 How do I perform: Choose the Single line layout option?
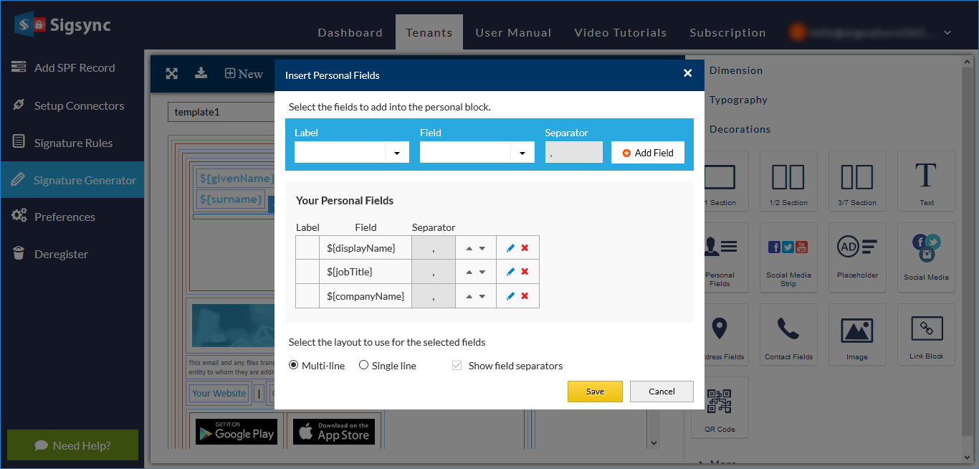click(364, 366)
